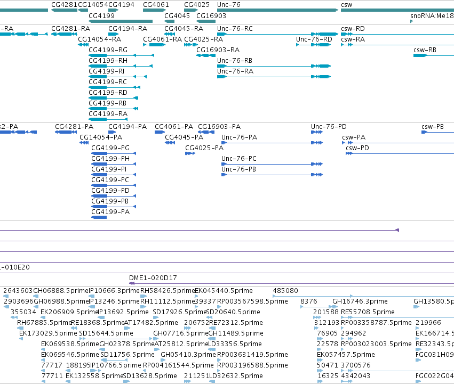Open protein CG14054-PA label

(101, 137)
